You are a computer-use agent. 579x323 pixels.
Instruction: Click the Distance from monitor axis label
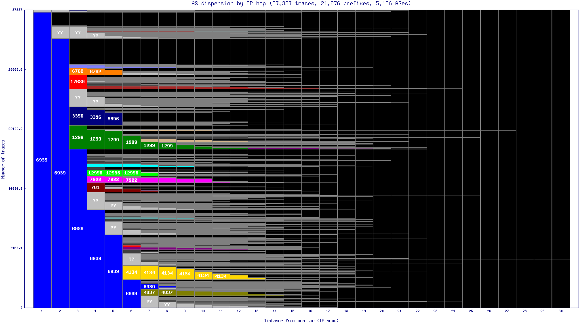[x=301, y=320]
